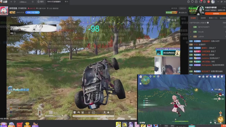Image resolution: width=226 pixels, height=127 pixels.
Task: Open the 聊天 chat tab
Action: click(x=40, y=2)
